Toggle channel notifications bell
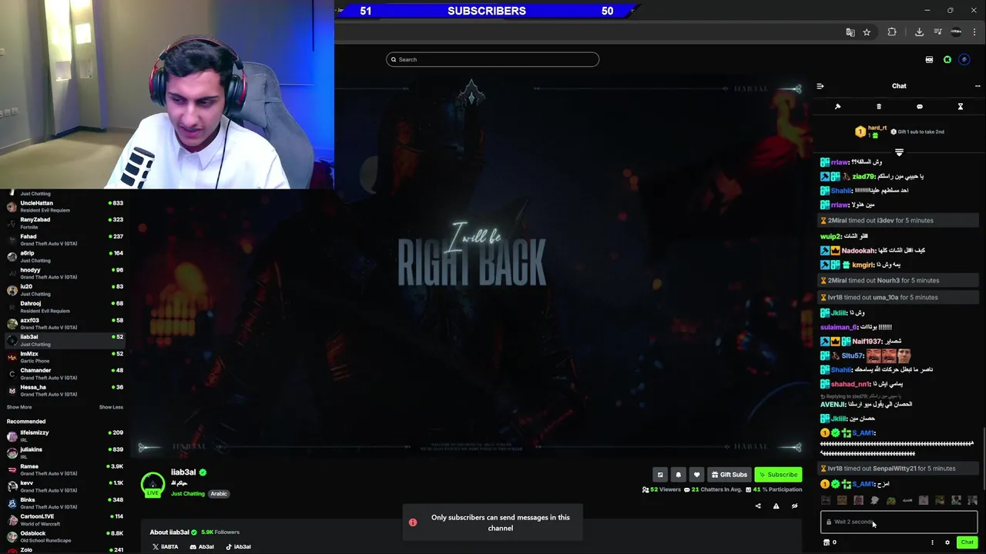The width and height of the screenshot is (986, 554). click(x=679, y=475)
